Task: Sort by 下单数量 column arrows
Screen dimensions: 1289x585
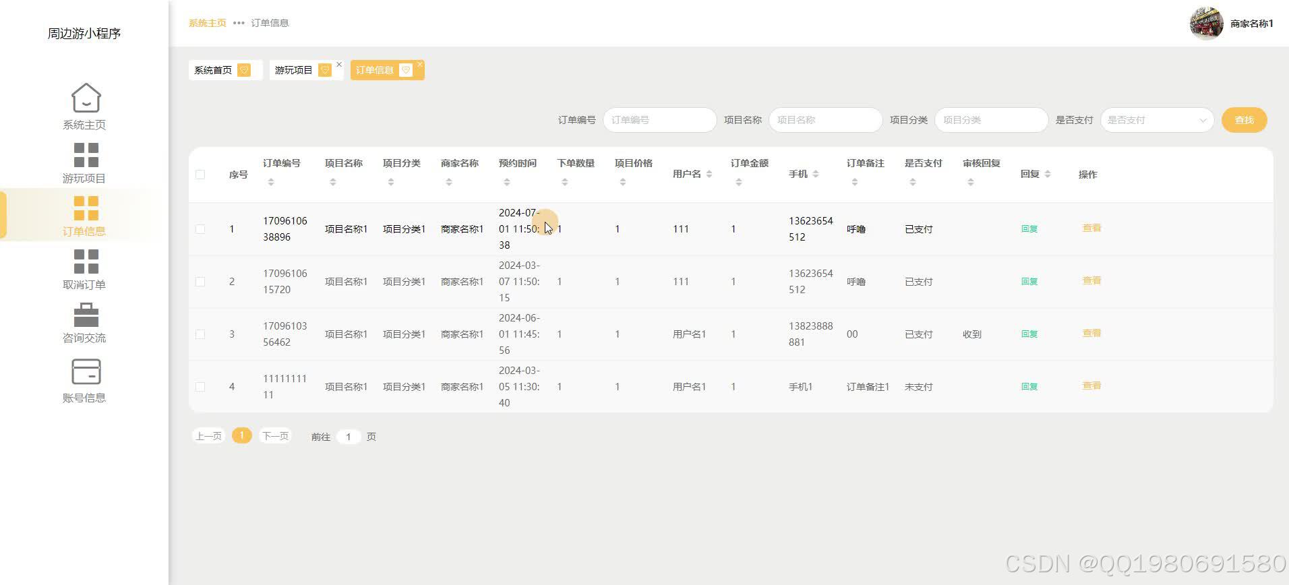Action: (x=565, y=182)
